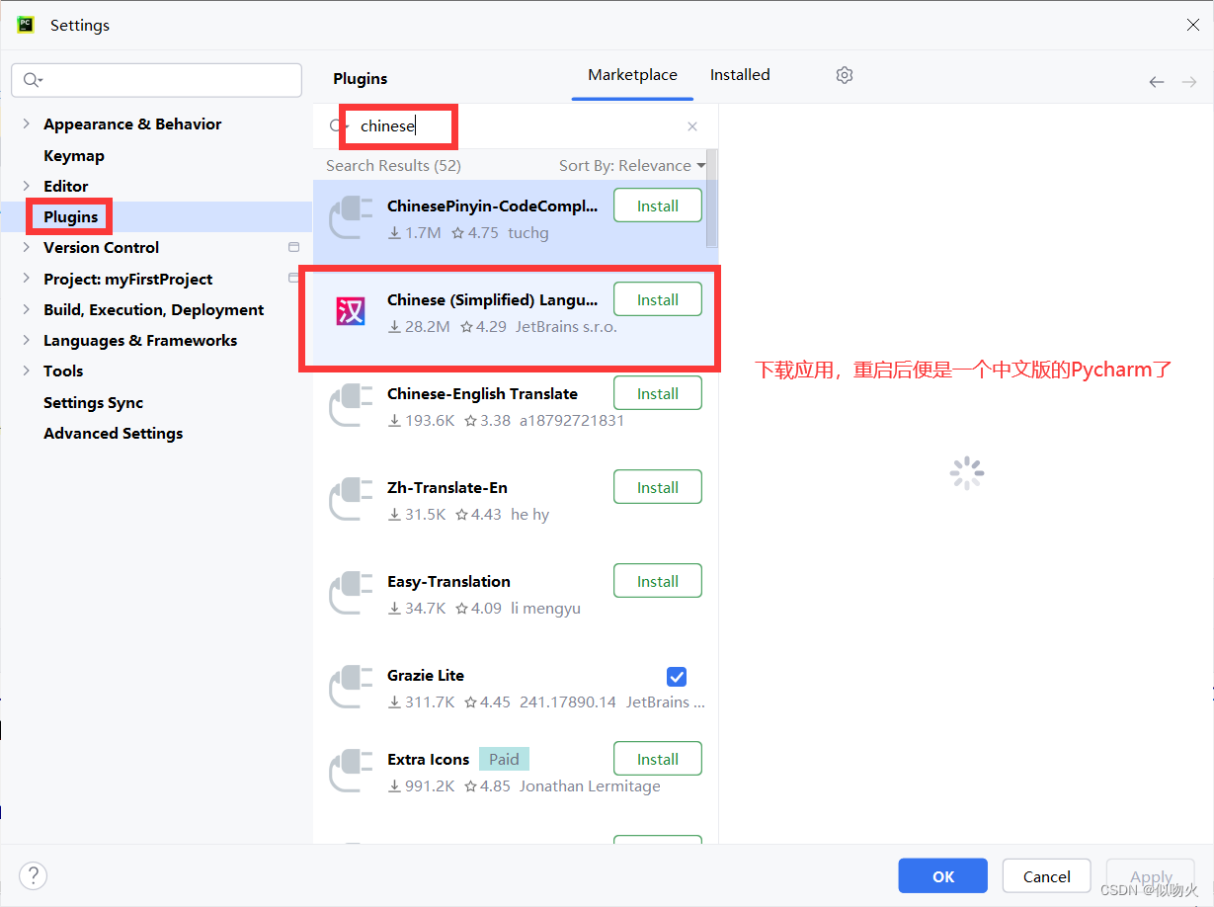1214x907 pixels.
Task: Select the Chinese Simplified plugin icon
Action: [x=350, y=312]
